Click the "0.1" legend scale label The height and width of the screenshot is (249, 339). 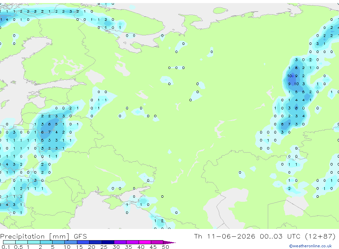[x=6, y=247]
